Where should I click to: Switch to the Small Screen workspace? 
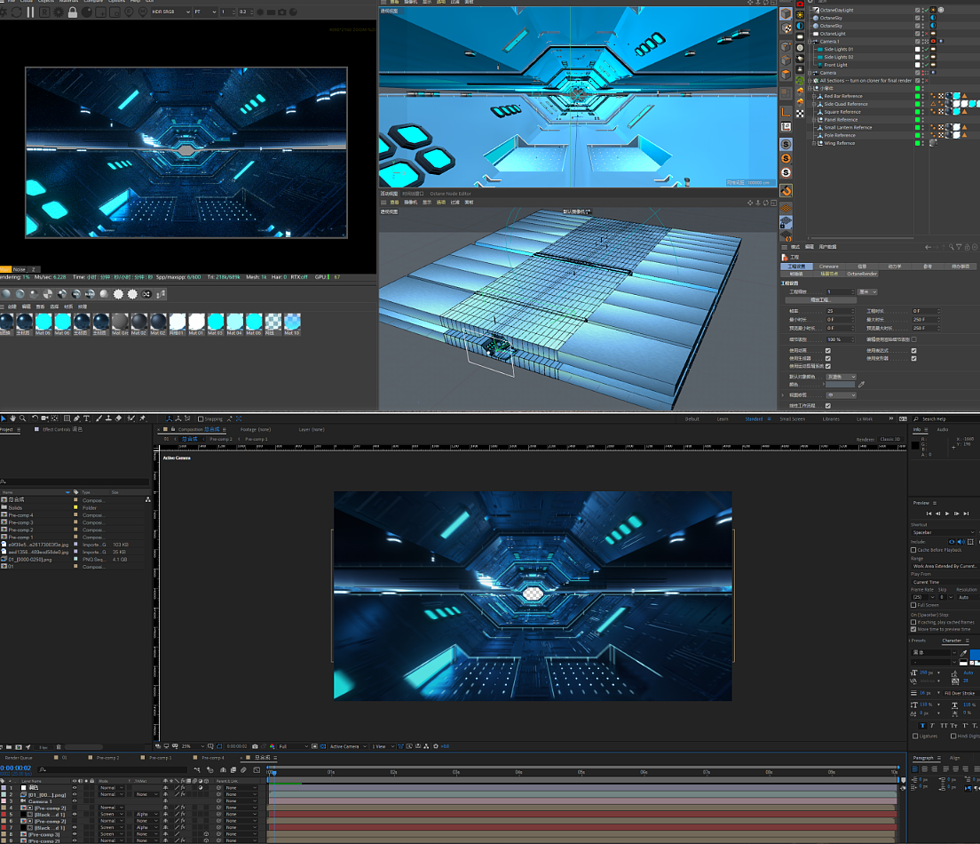pos(793,419)
